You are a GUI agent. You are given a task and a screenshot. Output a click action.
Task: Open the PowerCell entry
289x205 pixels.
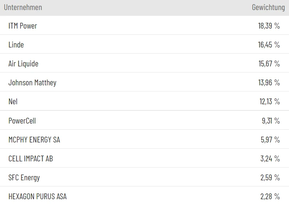22,121
